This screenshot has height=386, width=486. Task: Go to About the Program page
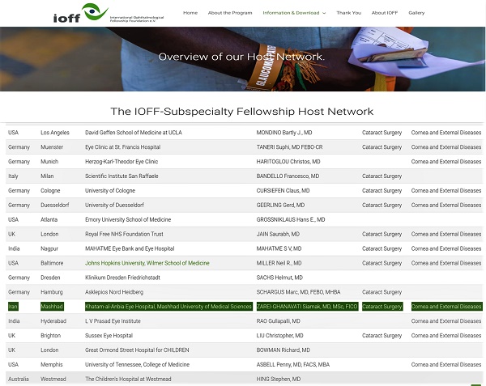pyautogui.click(x=230, y=13)
